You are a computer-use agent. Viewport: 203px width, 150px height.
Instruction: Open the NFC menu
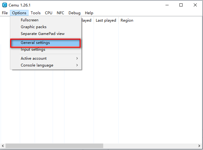(60, 13)
